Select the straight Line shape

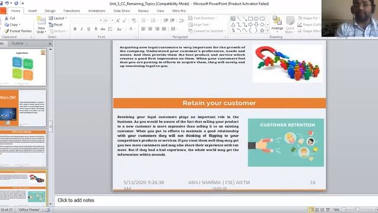pos(239,18)
